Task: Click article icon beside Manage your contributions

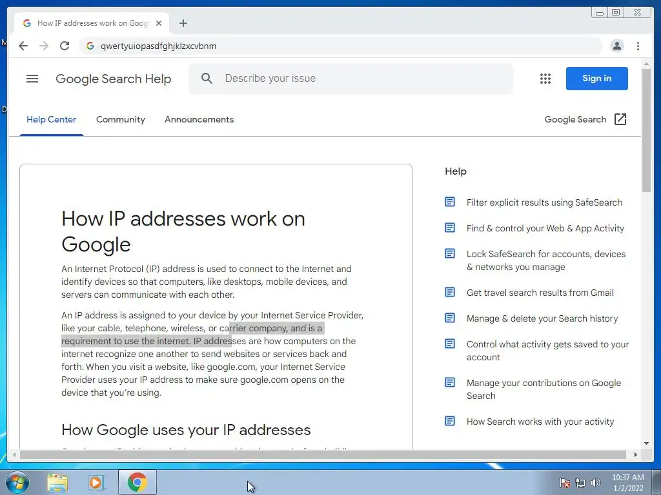Action: click(x=450, y=382)
